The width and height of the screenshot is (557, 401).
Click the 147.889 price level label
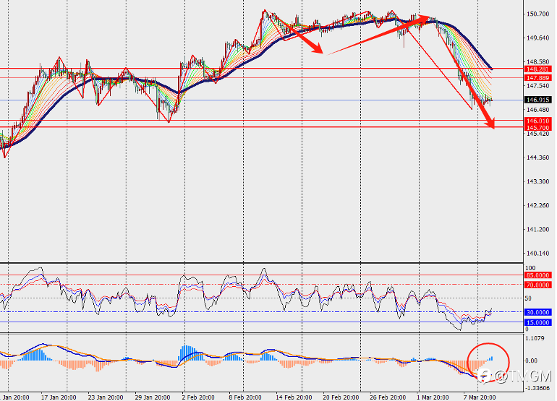[x=537, y=78]
